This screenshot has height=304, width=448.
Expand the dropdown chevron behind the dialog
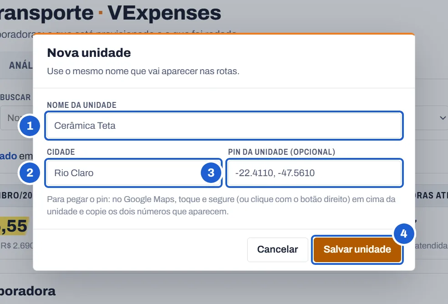(x=443, y=118)
